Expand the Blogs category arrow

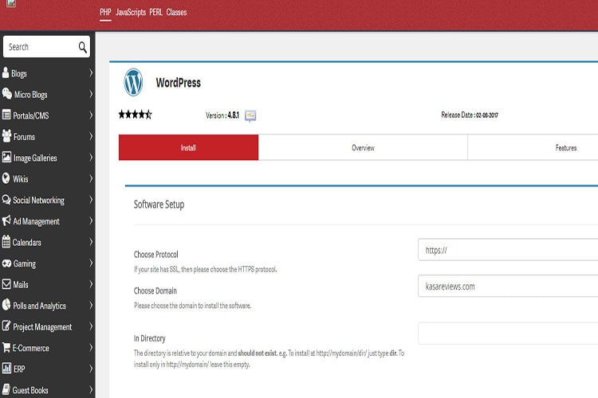click(x=91, y=72)
